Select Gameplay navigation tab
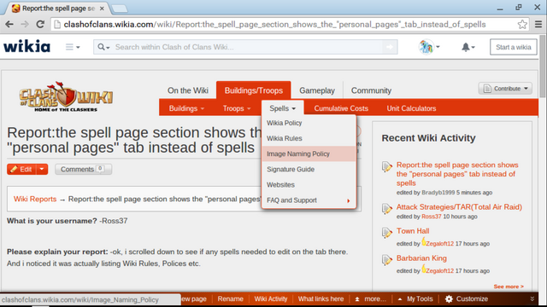 point(317,90)
